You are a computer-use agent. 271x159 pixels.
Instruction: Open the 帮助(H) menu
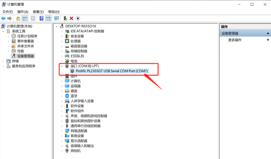[x=54, y=12]
